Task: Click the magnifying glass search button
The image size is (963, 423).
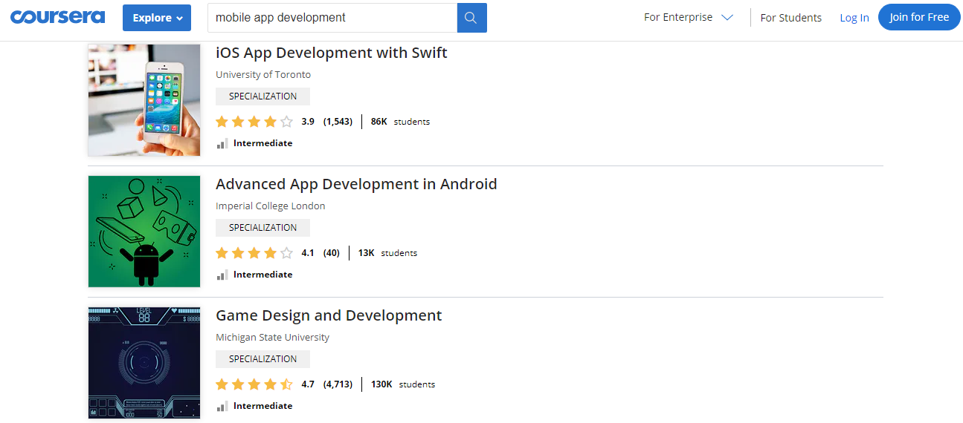Action: click(x=471, y=18)
